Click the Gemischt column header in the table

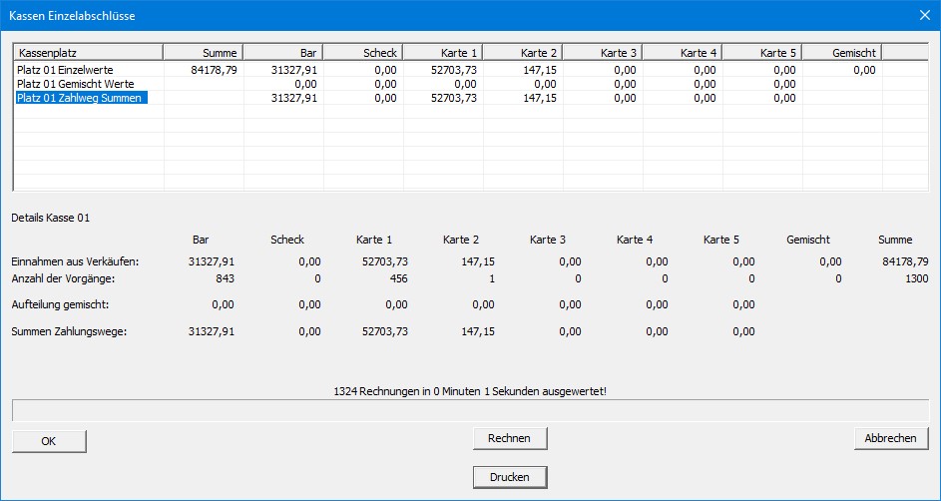pos(842,53)
